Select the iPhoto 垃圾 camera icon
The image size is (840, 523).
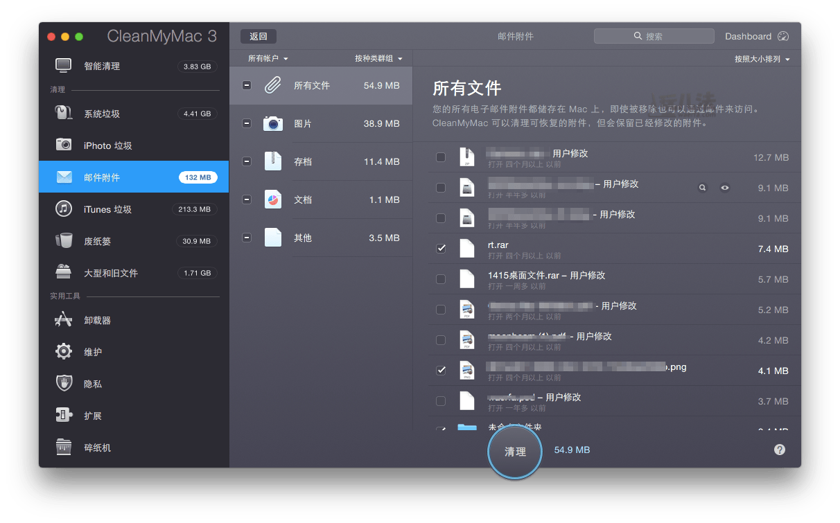[x=64, y=145]
